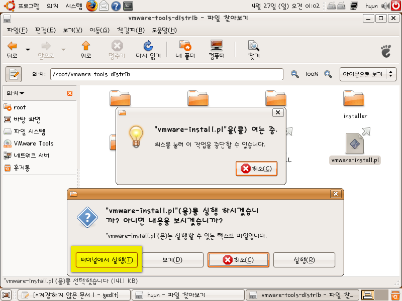Image resolution: width=402 pixels, height=301 pixels.
Task: Open the help icon in top panel
Action: click(x=116, y=6)
